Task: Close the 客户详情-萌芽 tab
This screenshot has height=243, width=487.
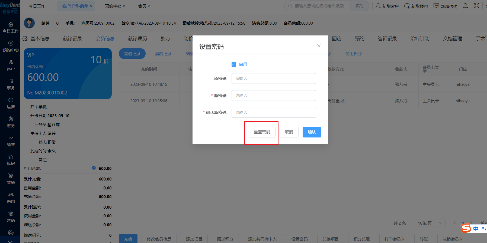Action: [91, 6]
